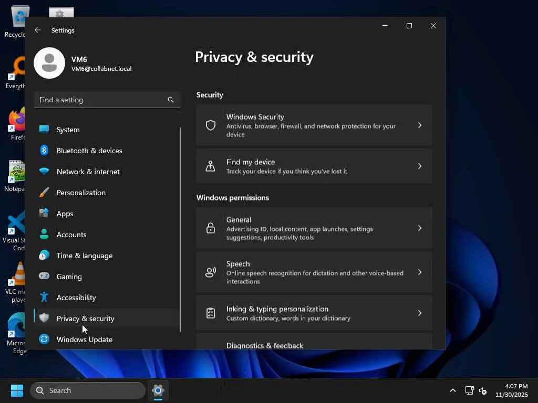The width and height of the screenshot is (538, 403).
Task: Open Find my device settings
Action: pyautogui.click(x=314, y=166)
